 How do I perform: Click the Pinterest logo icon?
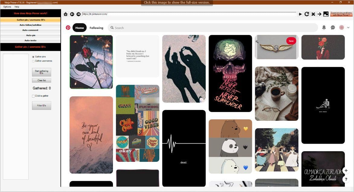[x=68, y=27]
